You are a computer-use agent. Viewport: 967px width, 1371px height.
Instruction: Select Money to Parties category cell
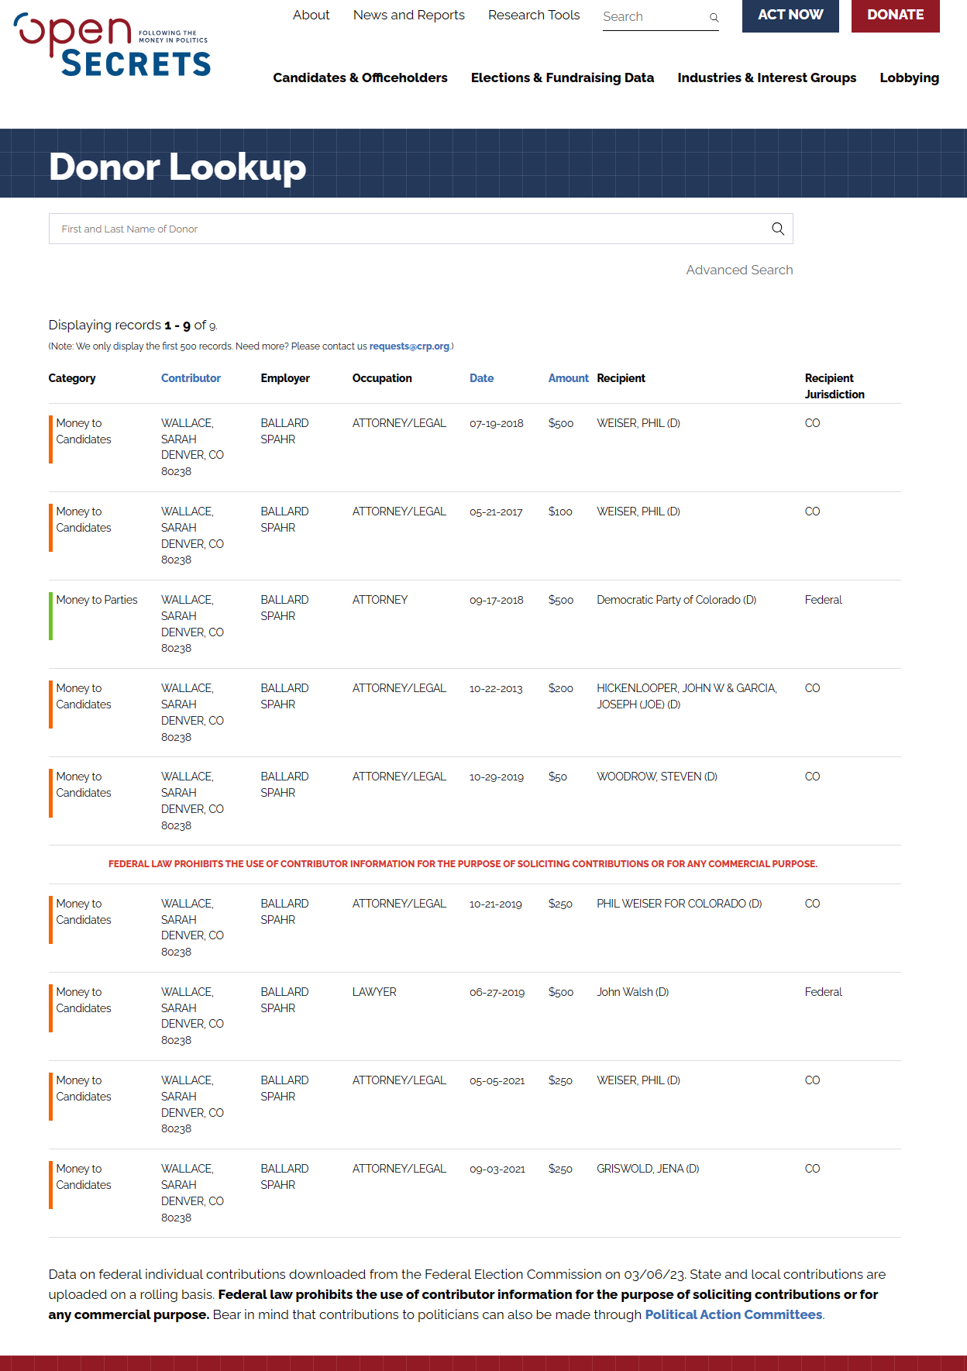[x=97, y=600]
